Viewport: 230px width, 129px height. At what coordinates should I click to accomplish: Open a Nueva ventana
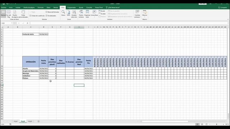point(81,14)
